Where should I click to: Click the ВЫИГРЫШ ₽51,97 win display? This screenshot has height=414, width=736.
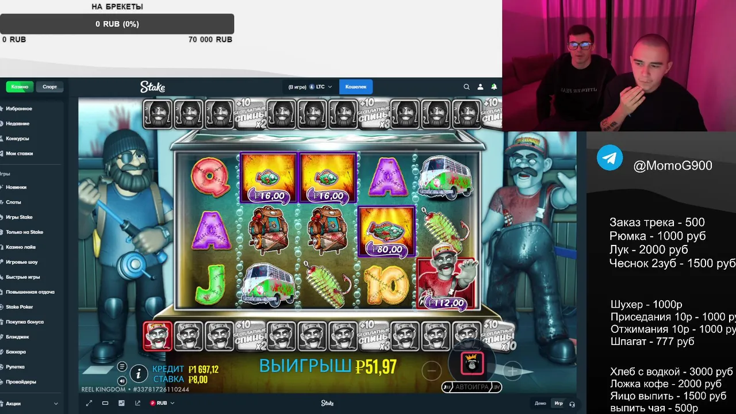[328, 366]
